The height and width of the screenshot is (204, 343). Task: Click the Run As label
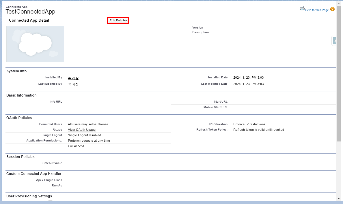tap(57, 186)
